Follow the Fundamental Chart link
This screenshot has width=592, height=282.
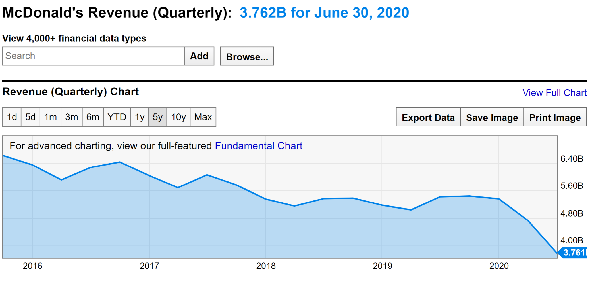(x=258, y=146)
